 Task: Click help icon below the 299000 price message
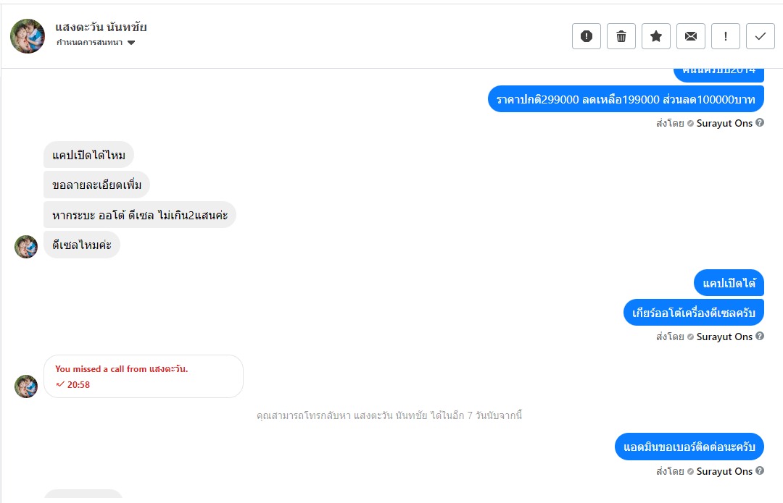click(x=760, y=123)
